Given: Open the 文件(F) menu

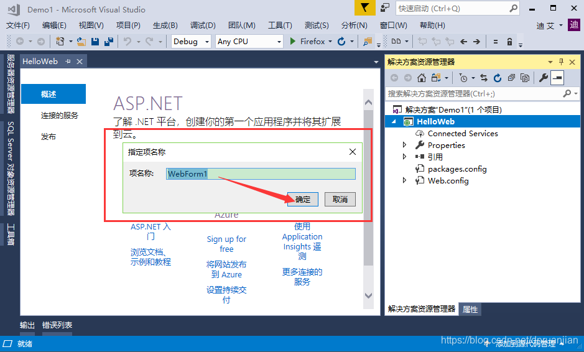Looking at the screenshot, I should [18, 25].
